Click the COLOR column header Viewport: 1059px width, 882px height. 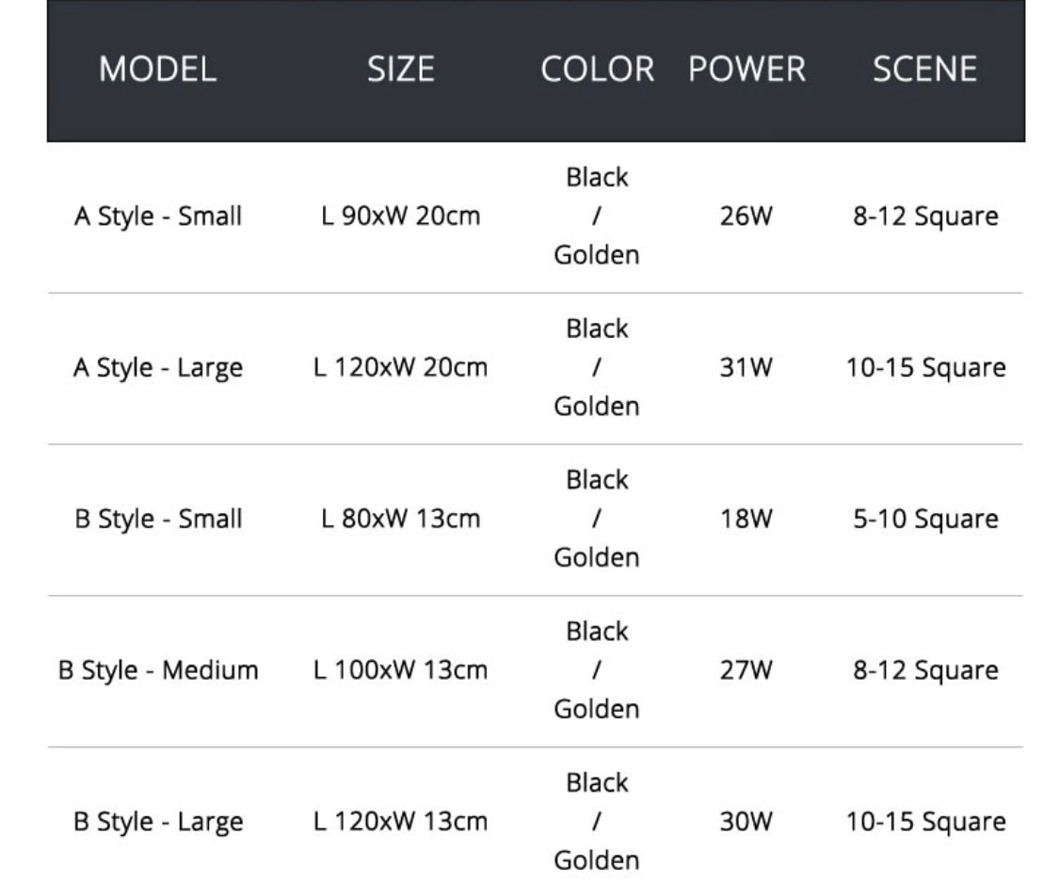pyautogui.click(x=597, y=69)
